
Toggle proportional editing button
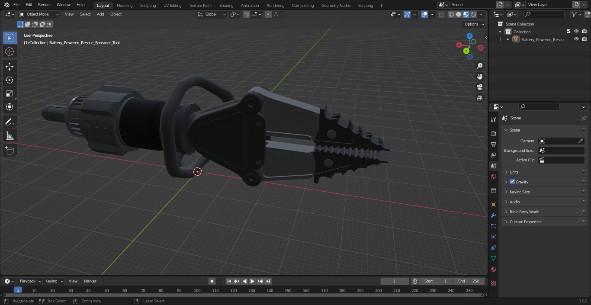[x=268, y=14]
